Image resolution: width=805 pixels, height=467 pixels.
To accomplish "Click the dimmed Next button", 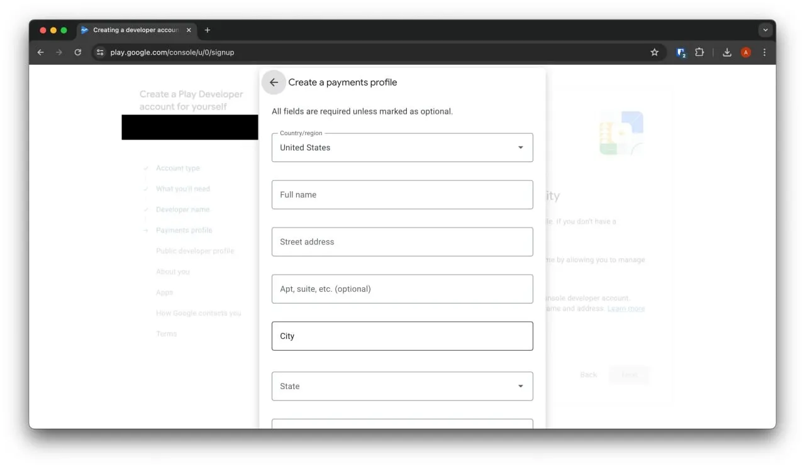I will click(x=629, y=375).
